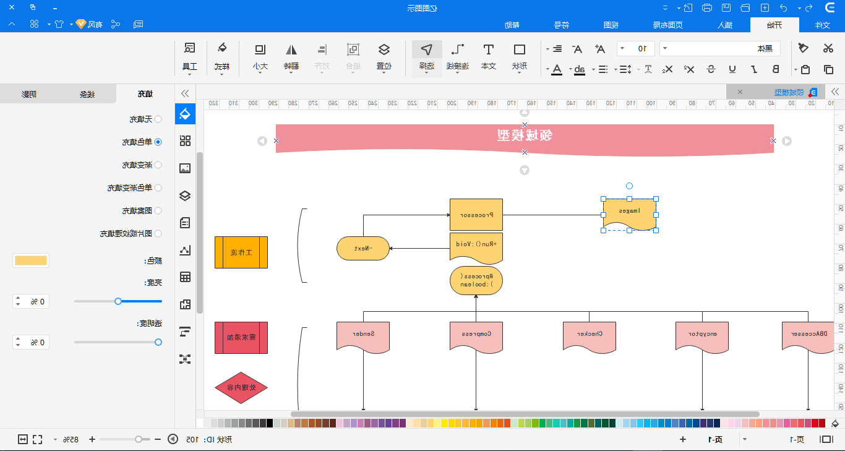Click the Format Painter brush icon
This screenshot has width=845, height=451.
[803, 49]
